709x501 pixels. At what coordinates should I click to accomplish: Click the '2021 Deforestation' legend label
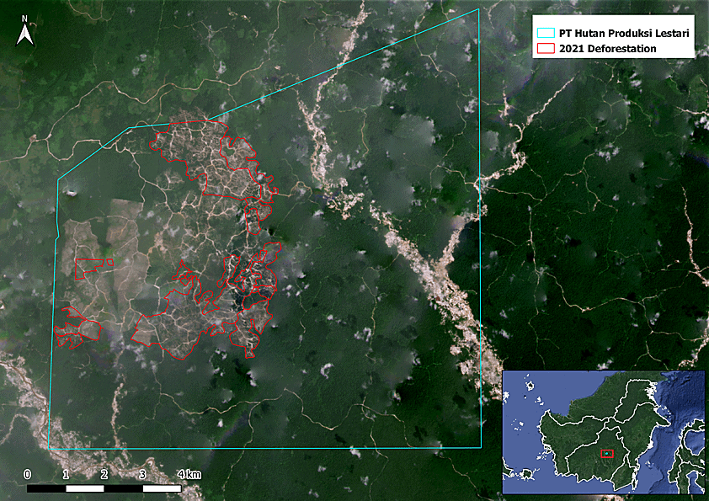click(607, 48)
